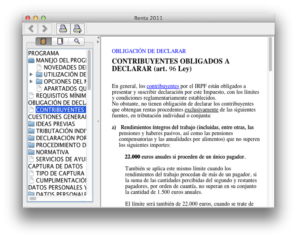297x239 pixels.
Task: Close the Renta 2011 window
Action: (x=28, y=18)
